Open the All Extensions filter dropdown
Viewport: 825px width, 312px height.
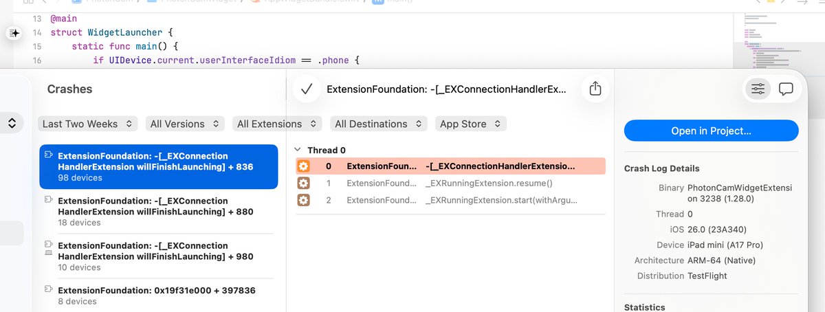277,124
